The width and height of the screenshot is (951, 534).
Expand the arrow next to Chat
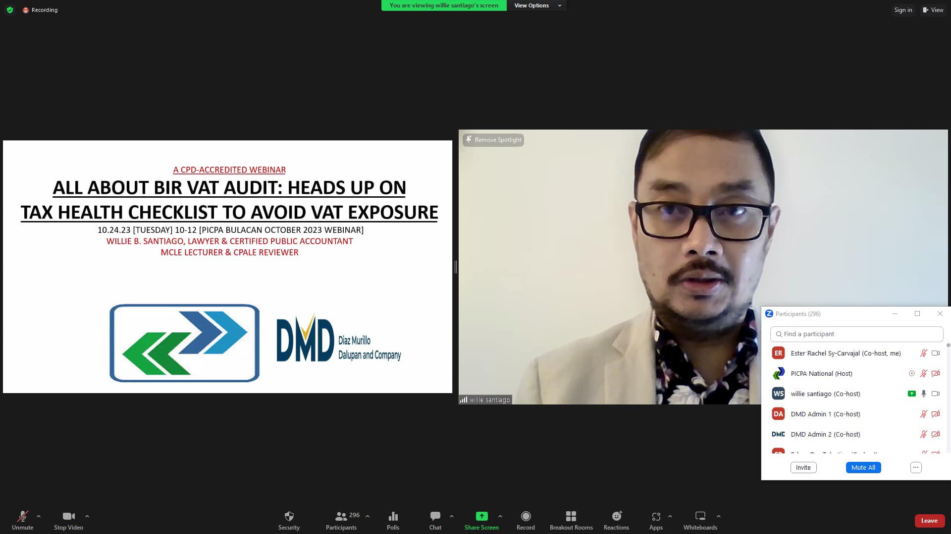452,516
